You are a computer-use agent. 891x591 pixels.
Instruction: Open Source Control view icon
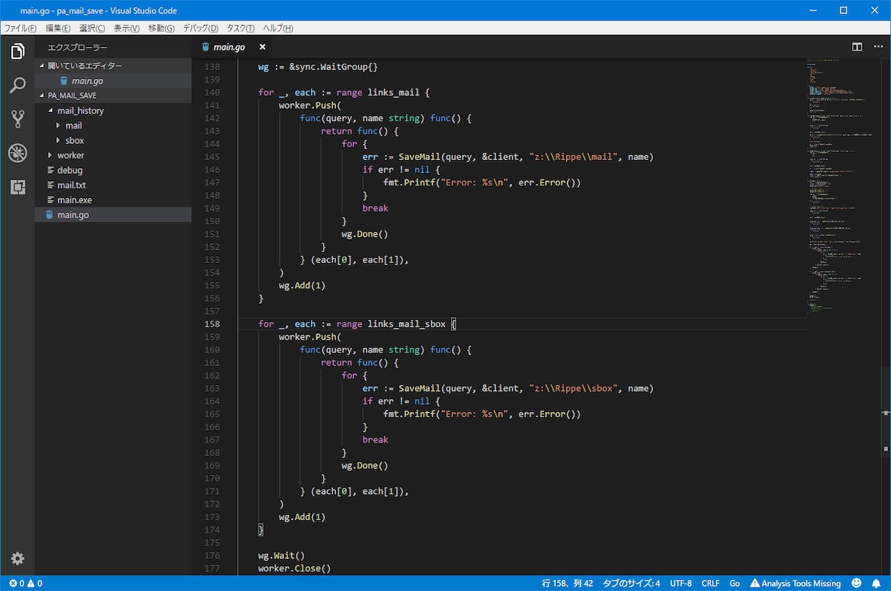(x=18, y=119)
